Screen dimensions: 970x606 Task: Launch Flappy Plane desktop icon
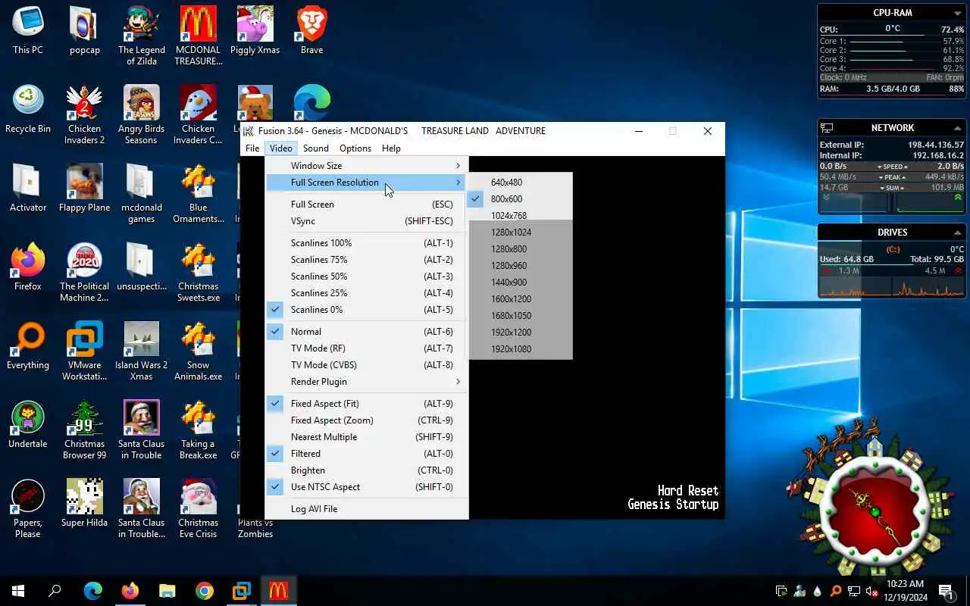[84, 189]
